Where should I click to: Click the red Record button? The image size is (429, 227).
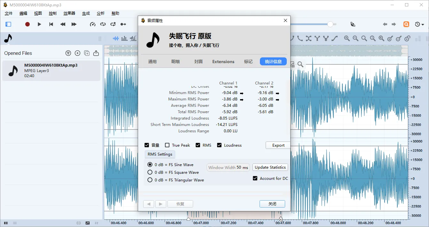pos(27,24)
